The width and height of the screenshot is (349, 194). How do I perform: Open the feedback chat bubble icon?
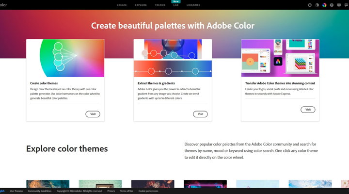coord(346,5)
